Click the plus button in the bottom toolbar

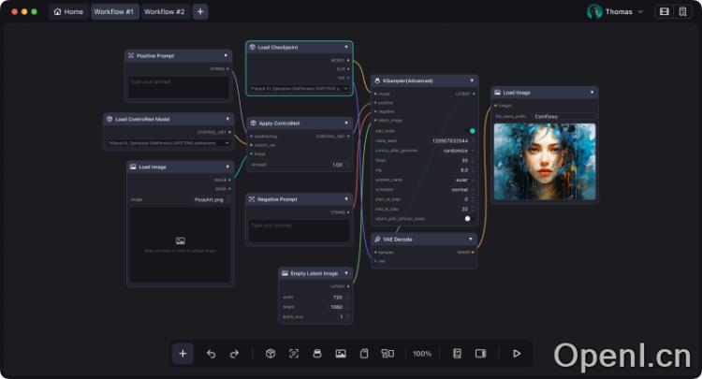pos(183,354)
